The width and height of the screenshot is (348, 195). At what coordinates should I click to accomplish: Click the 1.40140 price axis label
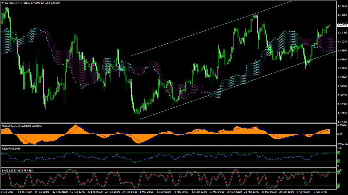point(342,60)
